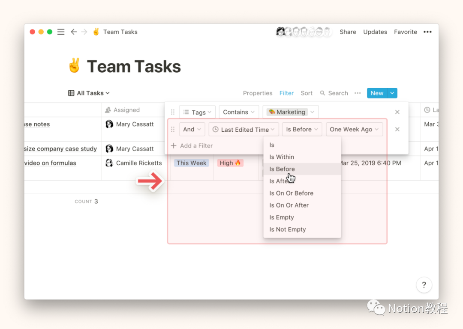Click the Share button

[x=348, y=32]
